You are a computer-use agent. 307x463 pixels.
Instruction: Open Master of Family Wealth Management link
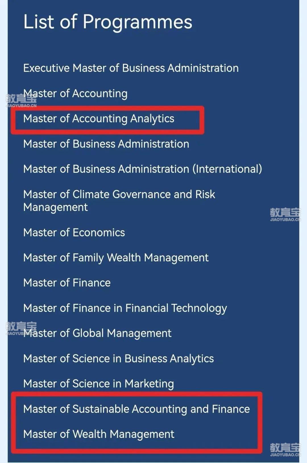(116, 258)
